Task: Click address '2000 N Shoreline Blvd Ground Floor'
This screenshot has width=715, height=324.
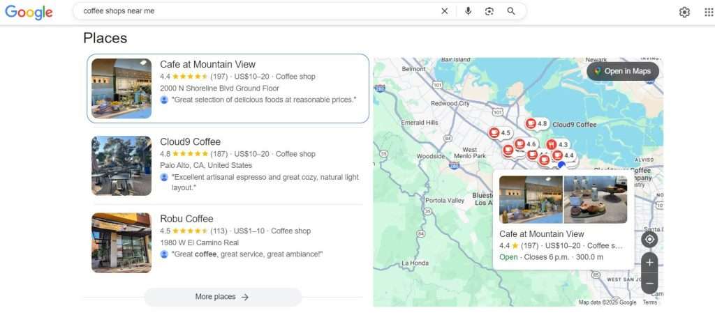Action: (x=219, y=88)
